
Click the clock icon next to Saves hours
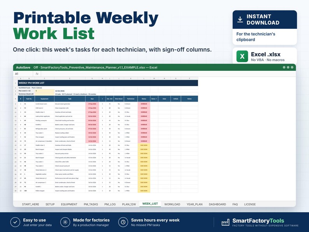(x=123, y=222)
